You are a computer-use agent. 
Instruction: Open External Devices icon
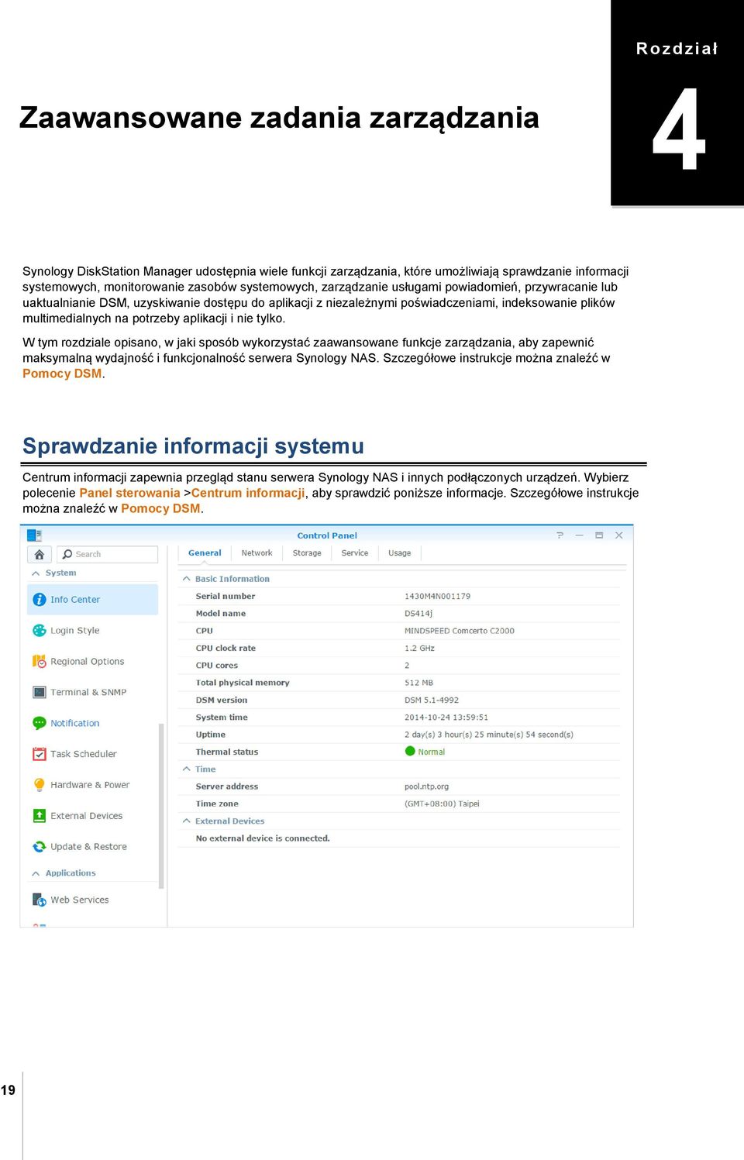point(39,816)
